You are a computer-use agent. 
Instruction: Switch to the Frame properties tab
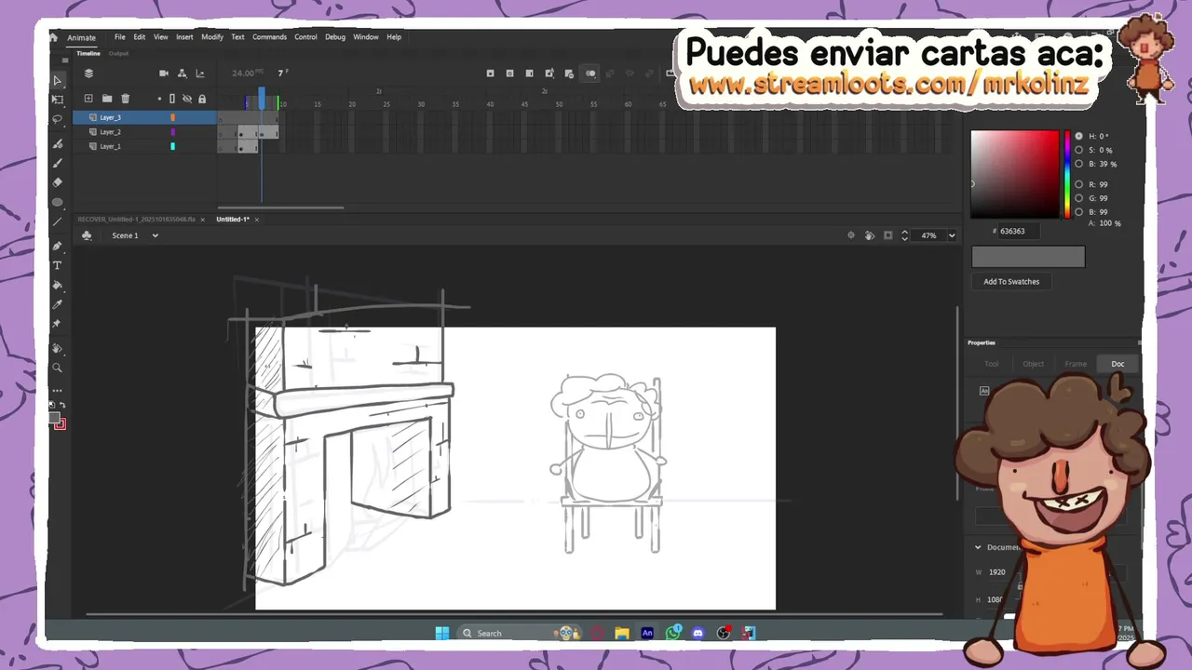coord(1076,364)
